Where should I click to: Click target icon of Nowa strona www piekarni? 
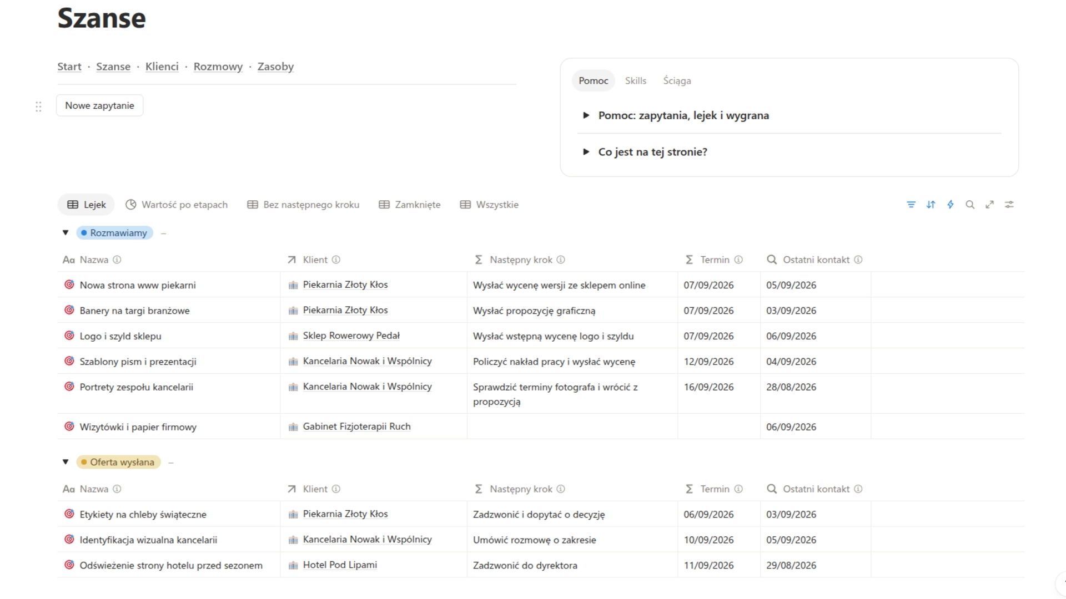click(69, 285)
